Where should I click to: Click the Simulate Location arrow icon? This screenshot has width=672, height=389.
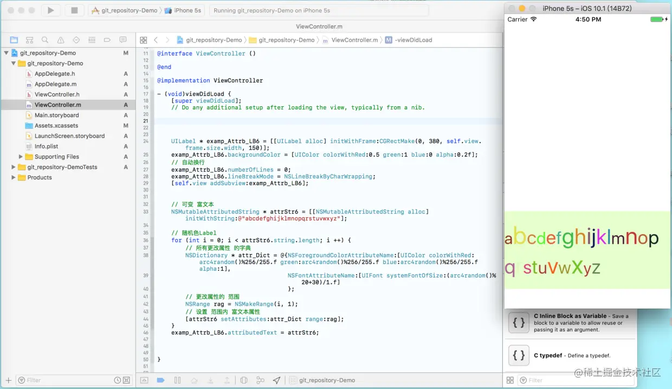pyautogui.click(x=277, y=380)
